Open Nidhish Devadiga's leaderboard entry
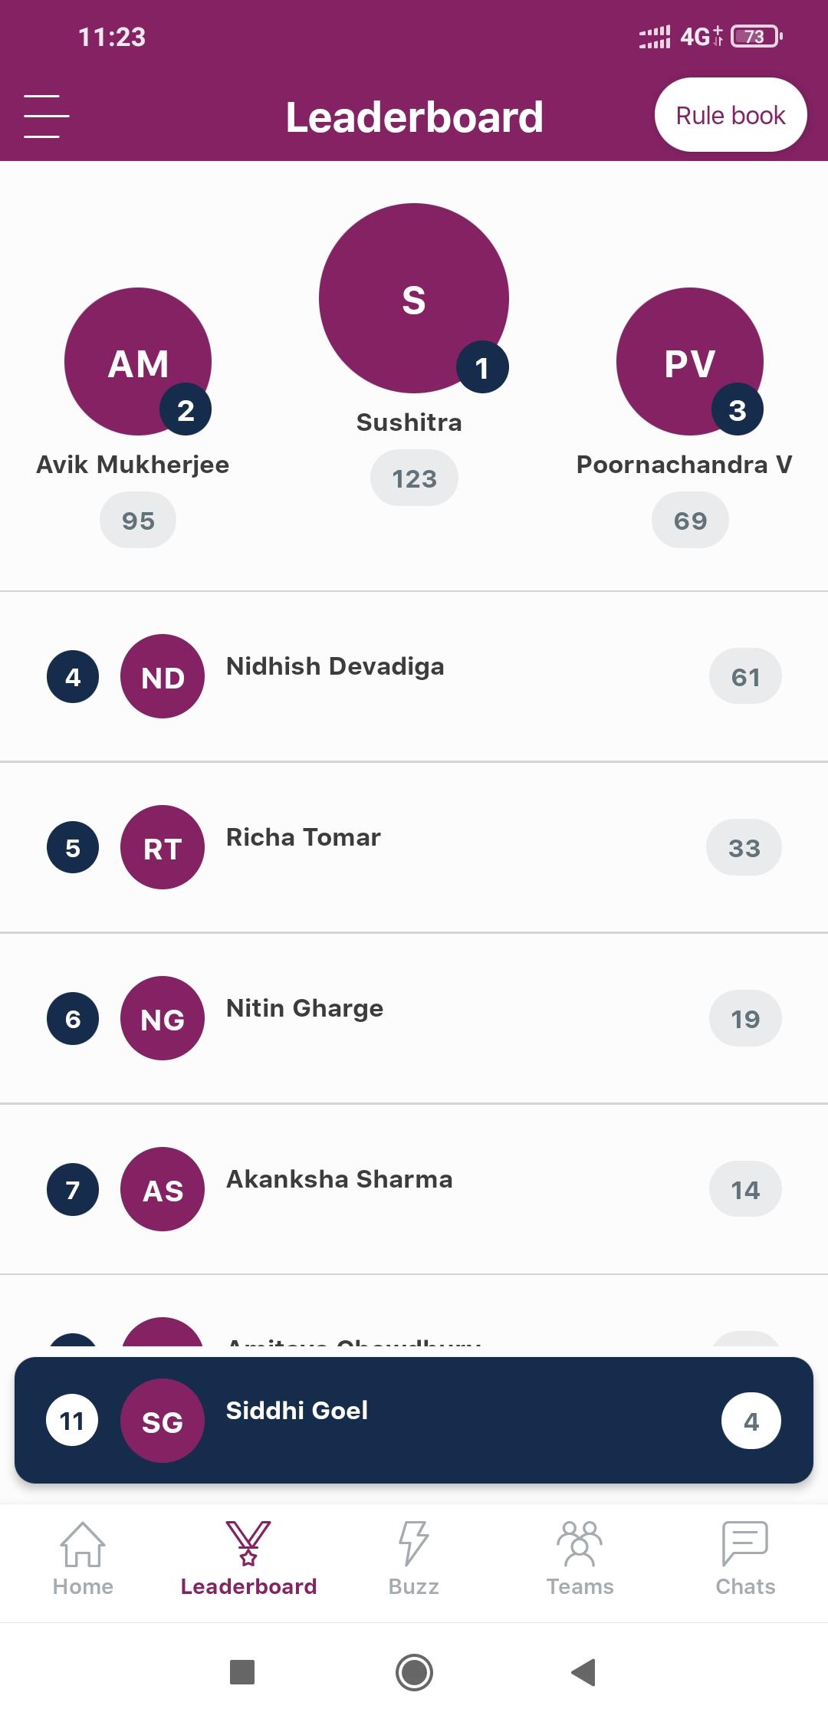The image size is (828, 1722). tap(414, 676)
